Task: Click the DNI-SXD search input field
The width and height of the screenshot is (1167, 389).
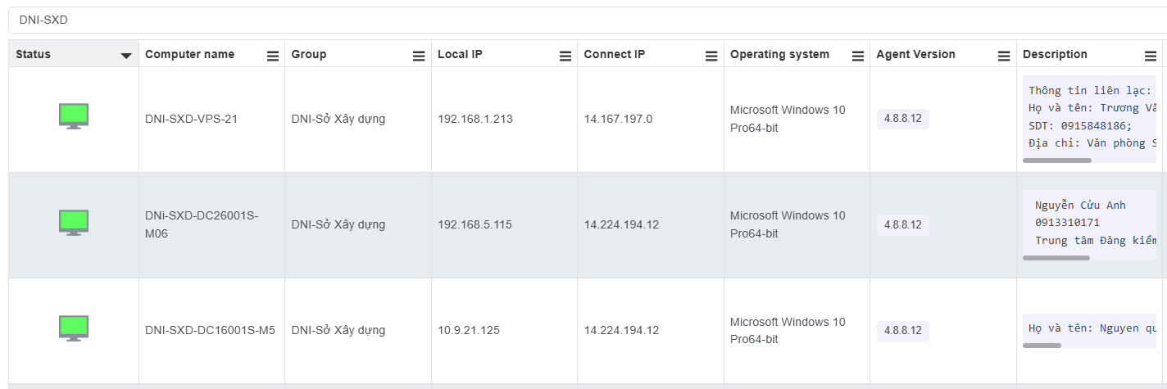Action: pyautogui.click(x=574, y=20)
